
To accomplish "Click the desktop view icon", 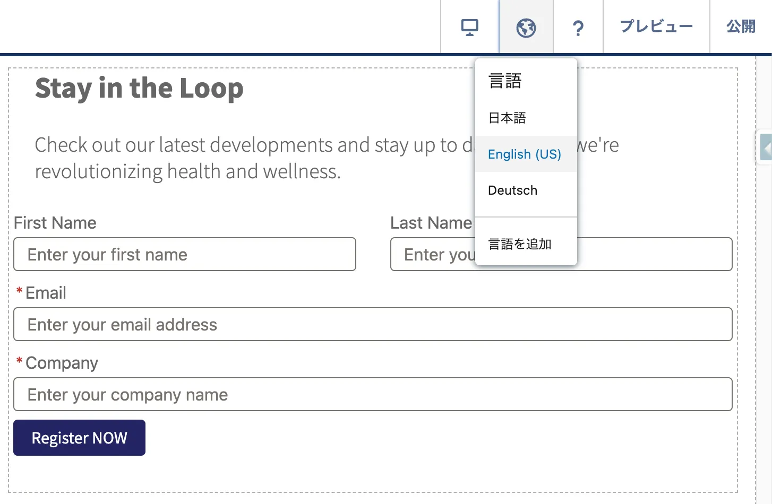I will point(469,27).
